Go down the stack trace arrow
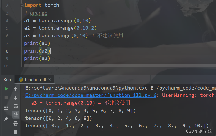This screenshot has width=216, height=136. (16, 97)
